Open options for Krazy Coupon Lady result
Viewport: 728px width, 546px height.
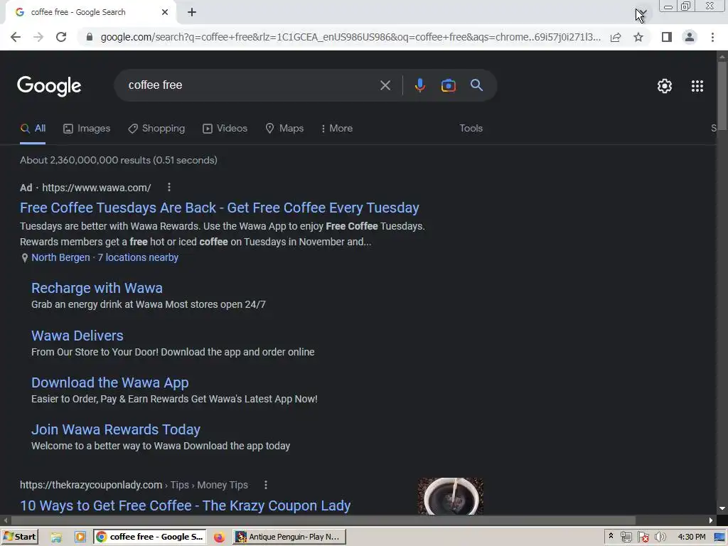point(266,485)
